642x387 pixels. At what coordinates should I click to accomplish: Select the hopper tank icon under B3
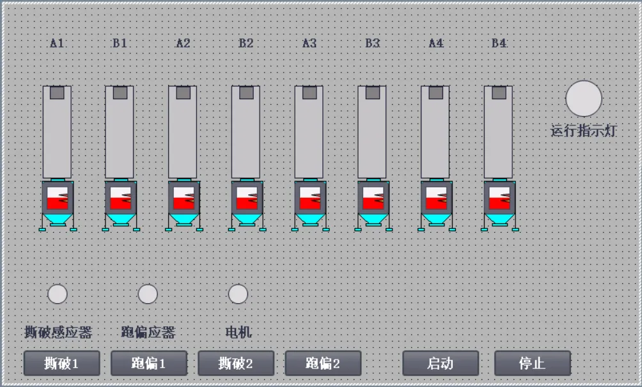click(373, 205)
